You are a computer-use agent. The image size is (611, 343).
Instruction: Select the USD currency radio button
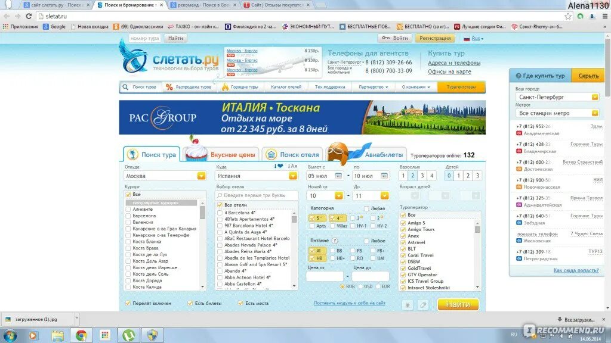click(x=360, y=286)
